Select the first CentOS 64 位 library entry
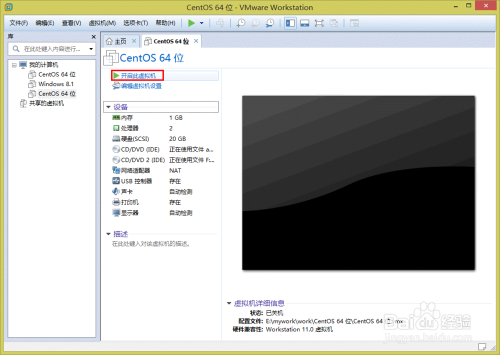 tap(57, 74)
